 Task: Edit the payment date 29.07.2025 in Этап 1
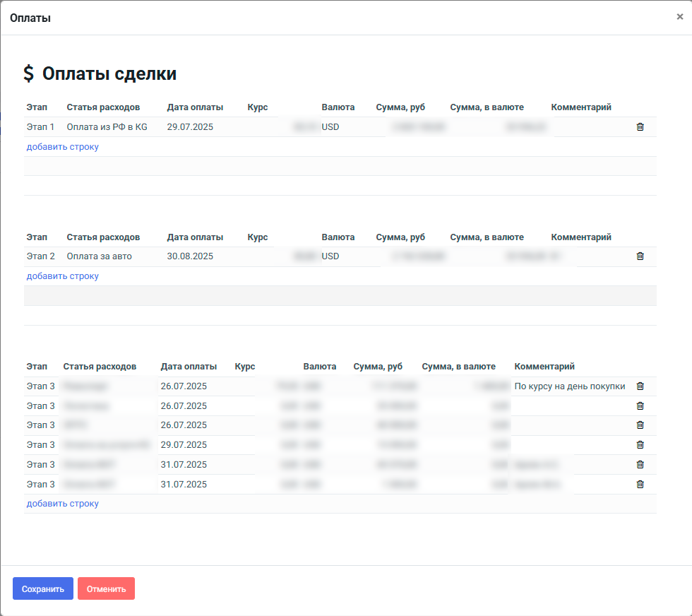tap(191, 127)
